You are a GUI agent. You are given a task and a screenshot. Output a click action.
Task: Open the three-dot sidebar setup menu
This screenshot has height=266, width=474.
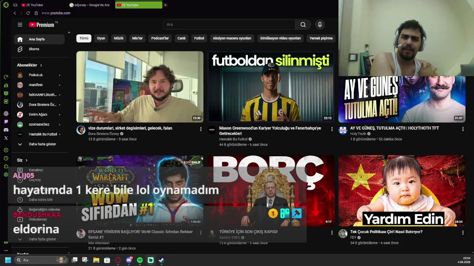pos(6,250)
